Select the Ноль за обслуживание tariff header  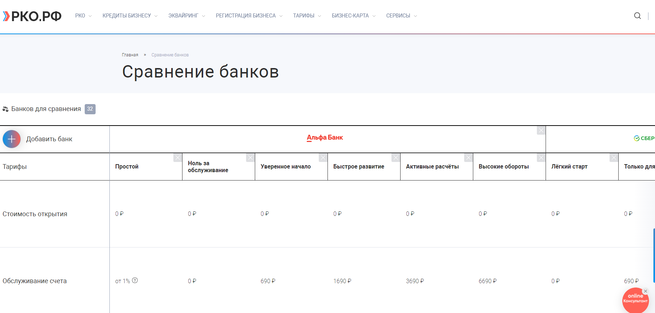[x=208, y=167]
